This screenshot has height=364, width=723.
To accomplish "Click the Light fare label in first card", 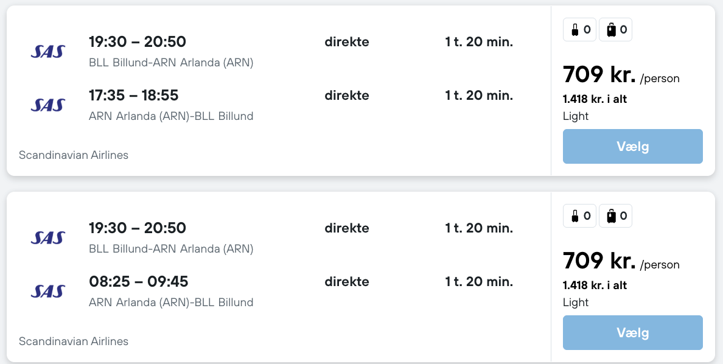I will (576, 116).
